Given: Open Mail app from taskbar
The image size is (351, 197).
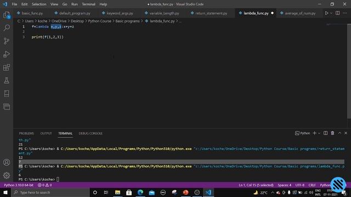Looking at the screenshot, I should click(152, 192).
